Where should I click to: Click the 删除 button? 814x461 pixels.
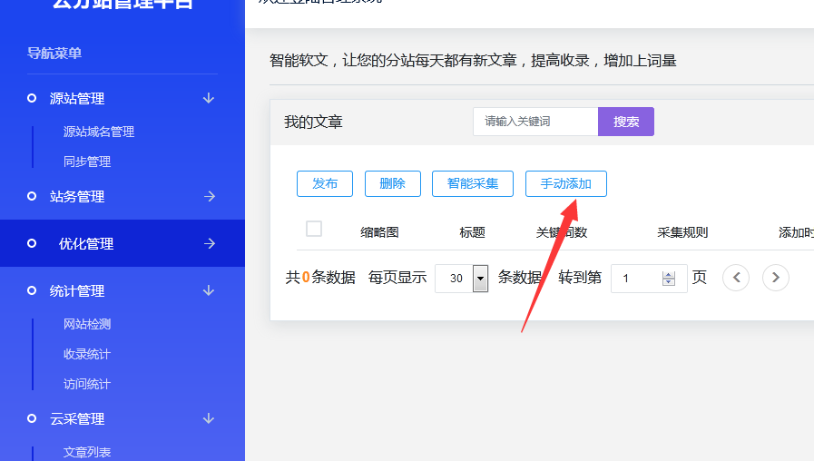click(393, 183)
